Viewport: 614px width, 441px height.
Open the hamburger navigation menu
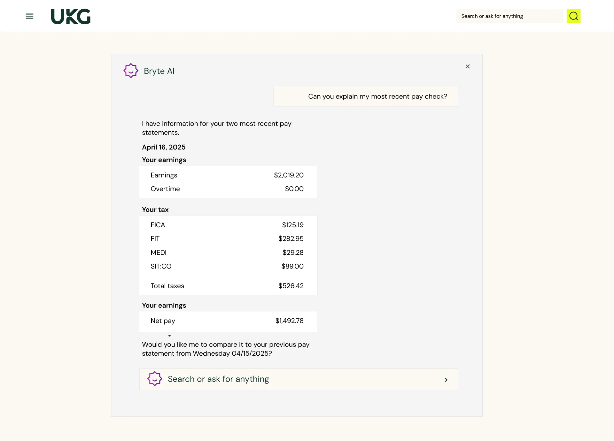30,16
